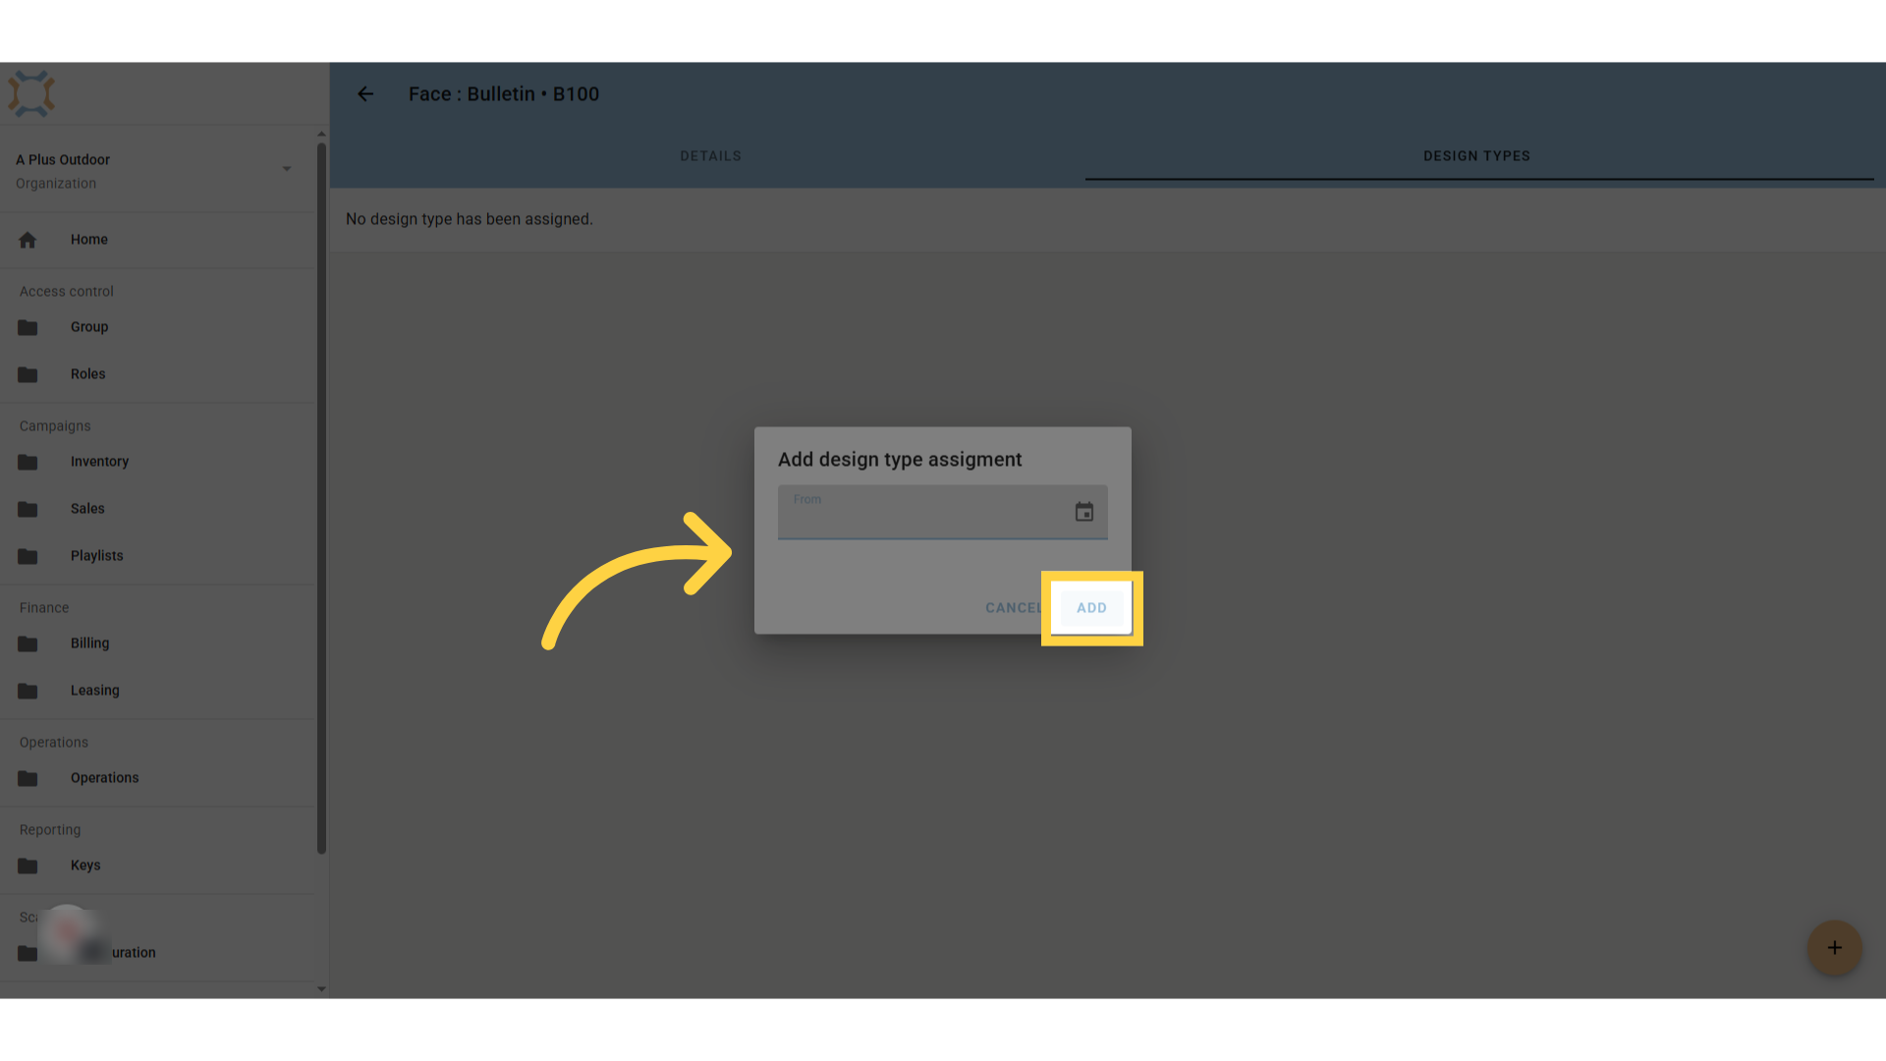This screenshot has height=1061, width=1886.
Task: Click the sidebar vertical scrollbar thumb
Action: click(321, 498)
